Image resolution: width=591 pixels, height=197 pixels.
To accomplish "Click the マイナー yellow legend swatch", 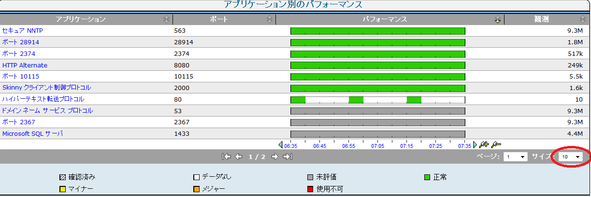I will coord(62,189).
